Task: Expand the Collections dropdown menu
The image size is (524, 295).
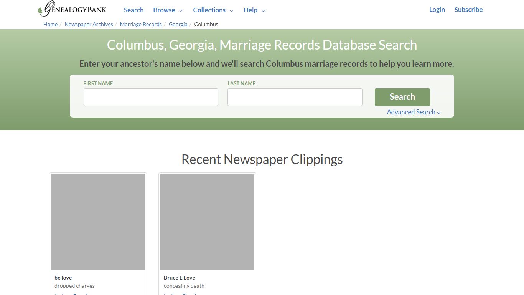Action: pos(213,10)
